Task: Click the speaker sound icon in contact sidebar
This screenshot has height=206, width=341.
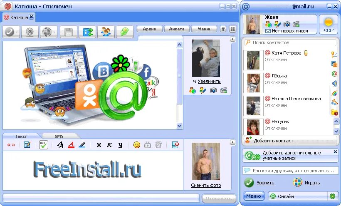Action: 334,83
